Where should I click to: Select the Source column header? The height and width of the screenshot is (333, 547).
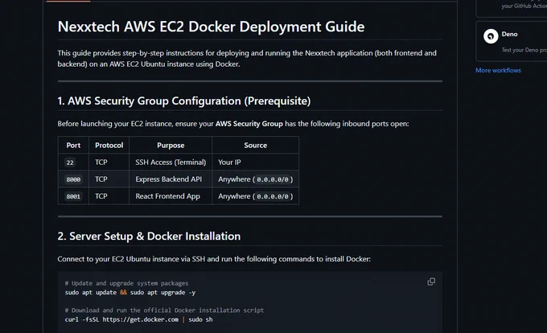[x=255, y=145]
